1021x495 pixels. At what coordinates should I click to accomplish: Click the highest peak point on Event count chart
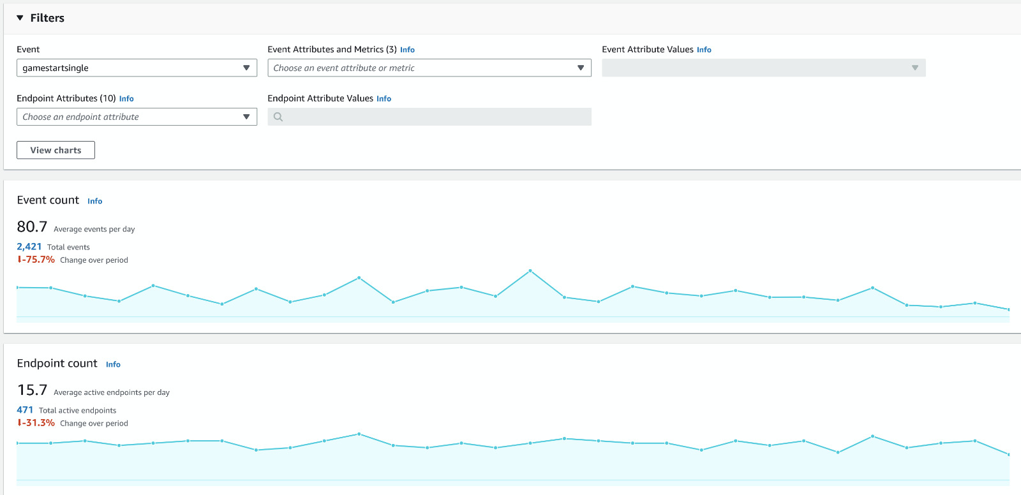(x=530, y=271)
